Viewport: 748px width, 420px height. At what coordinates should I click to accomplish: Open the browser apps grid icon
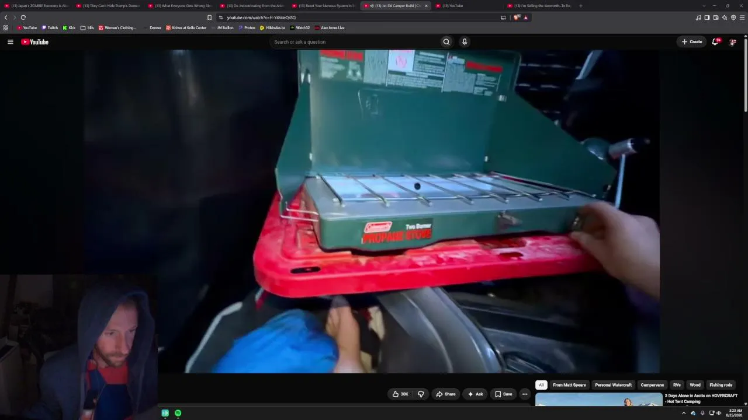tap(6, 27)
